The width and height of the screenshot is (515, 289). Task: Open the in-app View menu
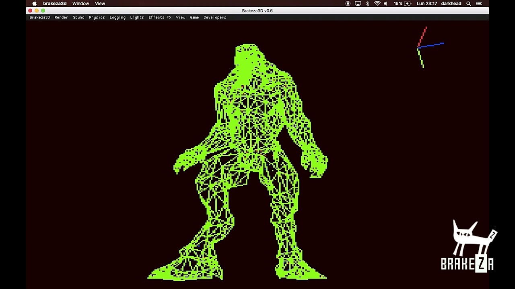tap(180, 17)
